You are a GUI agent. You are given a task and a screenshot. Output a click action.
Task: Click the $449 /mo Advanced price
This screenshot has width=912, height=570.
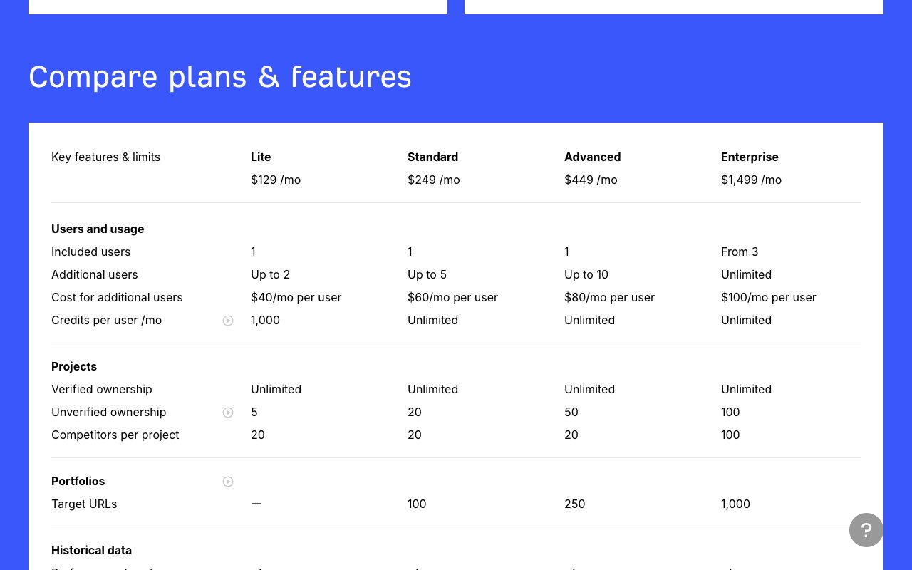point(591,180)
